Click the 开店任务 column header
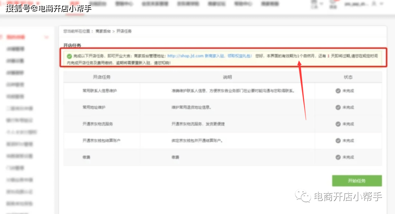This screenshot has height=214, width=395. coord(102,77)
